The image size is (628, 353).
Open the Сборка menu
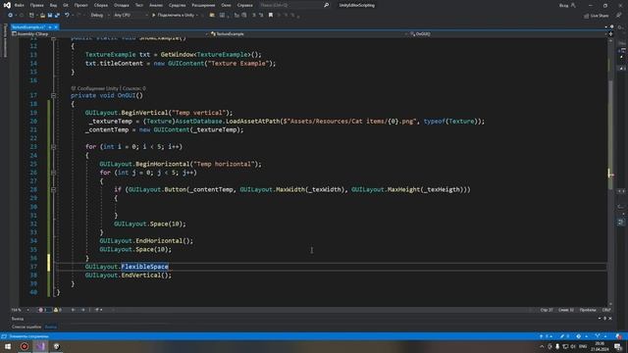[100, 5]
